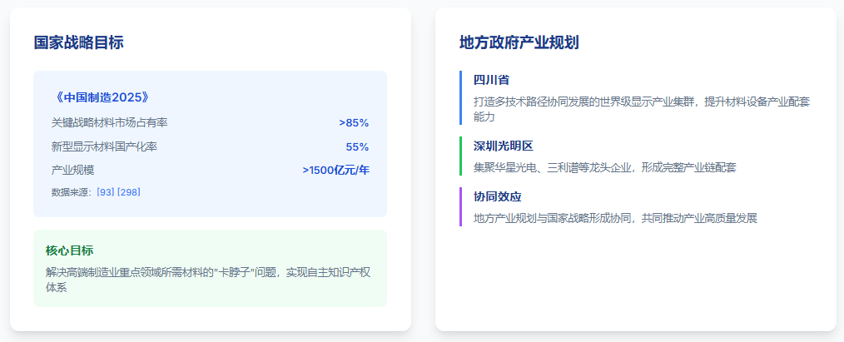Viewport: 844px width, 342px height.
Task: Click the 国家战略目标 heading
Action: click(78, 42)
